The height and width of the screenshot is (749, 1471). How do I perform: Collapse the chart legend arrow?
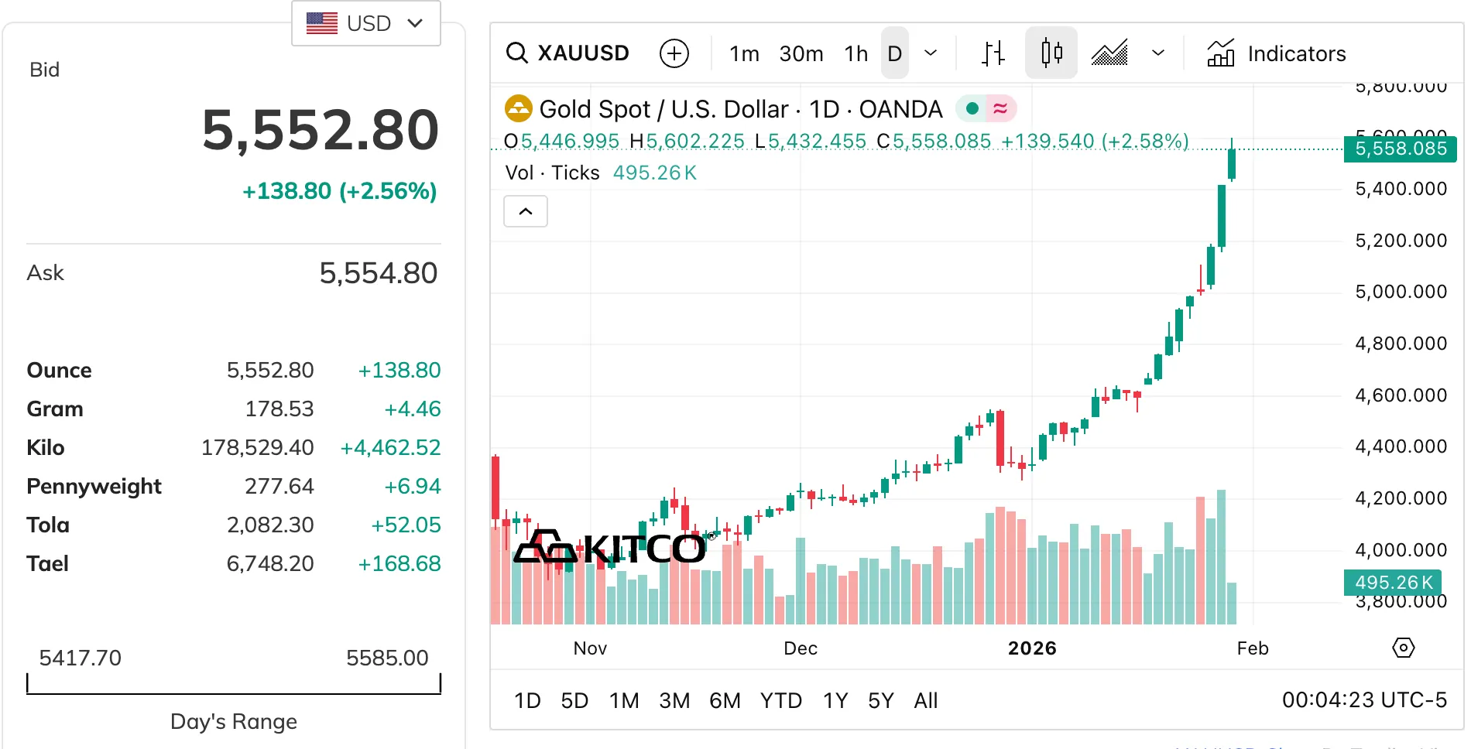pyautogui.click(x=526, y=211)
